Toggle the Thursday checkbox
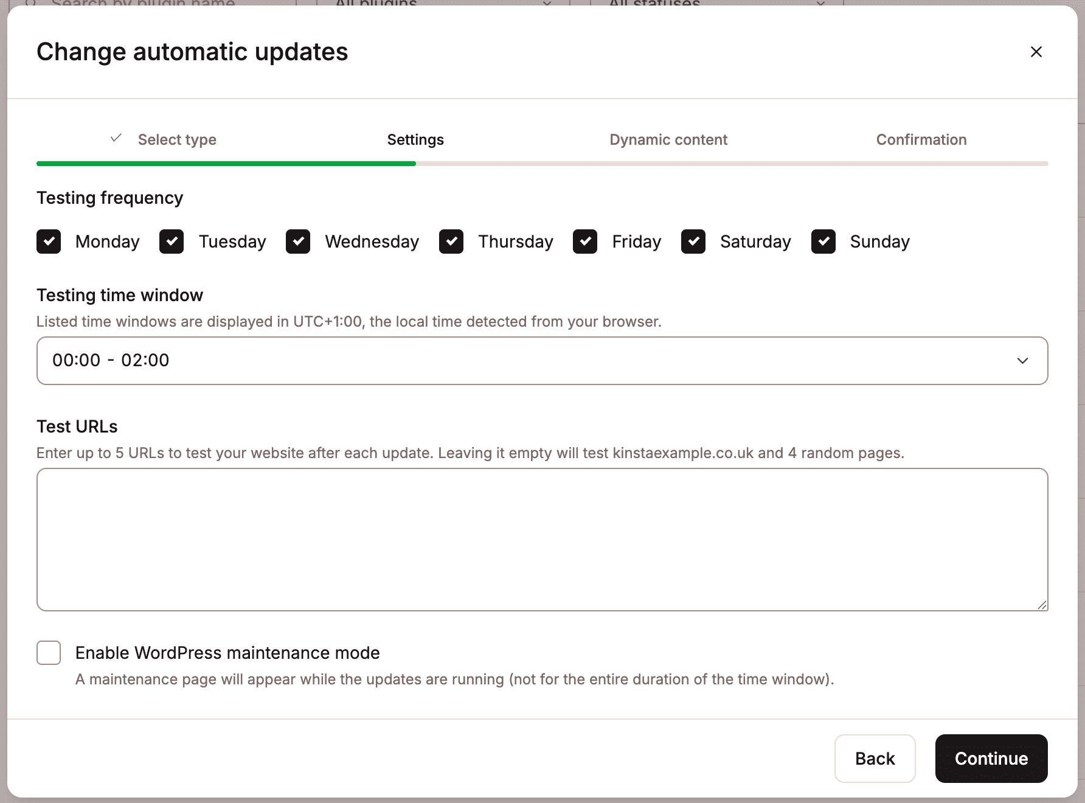The image size is (1085, 803). coord(451,242)
